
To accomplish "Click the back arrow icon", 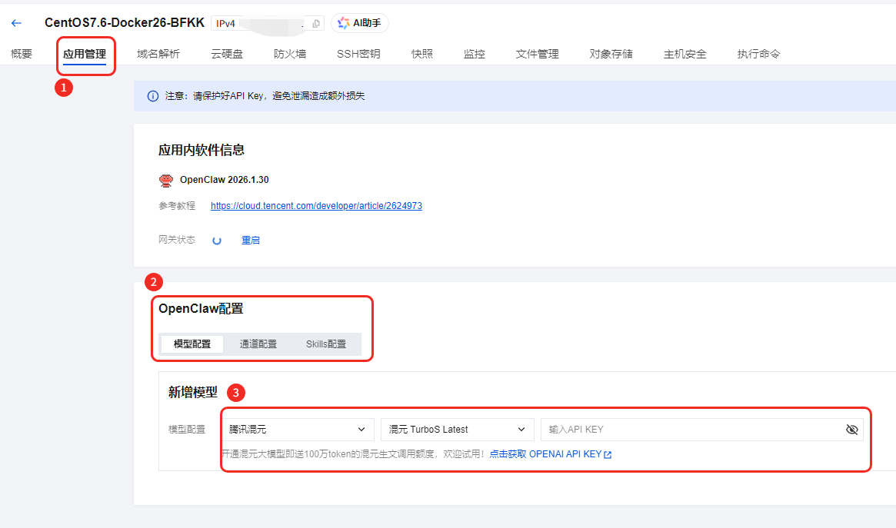I will point(16,23).
